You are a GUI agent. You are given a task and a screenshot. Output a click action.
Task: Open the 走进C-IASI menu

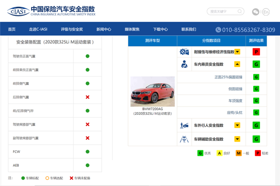tap(38, 29)
